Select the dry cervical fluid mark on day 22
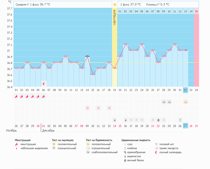Image resolution: width=210 pixels, height=169 pixels. (131, 120)
